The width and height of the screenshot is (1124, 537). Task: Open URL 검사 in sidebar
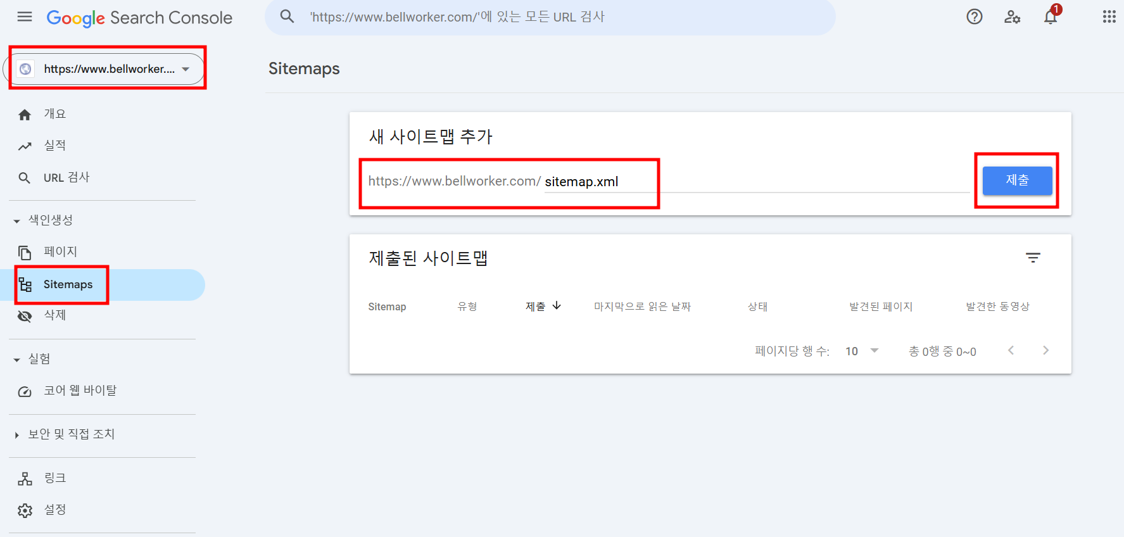click(66, 177)
